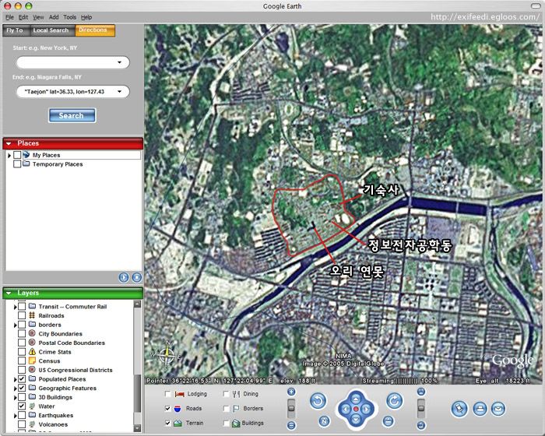Open the Start location dropdown arrow
545x436 pixels.
click(120, 62)
